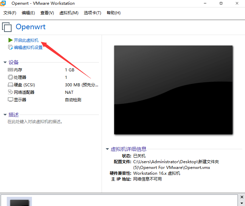Open 编辑虚拟机设置 link
The height and width of the screenshot is (206, 245).
[28, 48]
